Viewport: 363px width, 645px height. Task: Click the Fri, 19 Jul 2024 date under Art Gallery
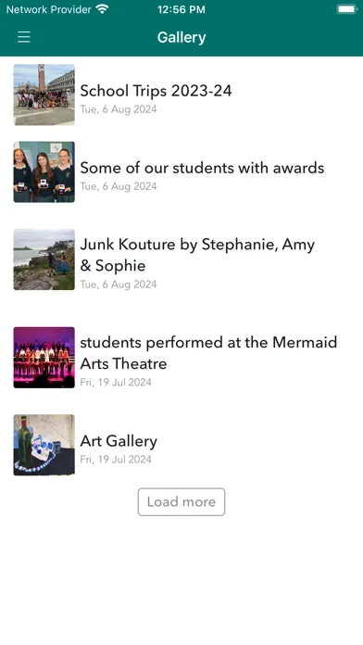coord(116,460)
